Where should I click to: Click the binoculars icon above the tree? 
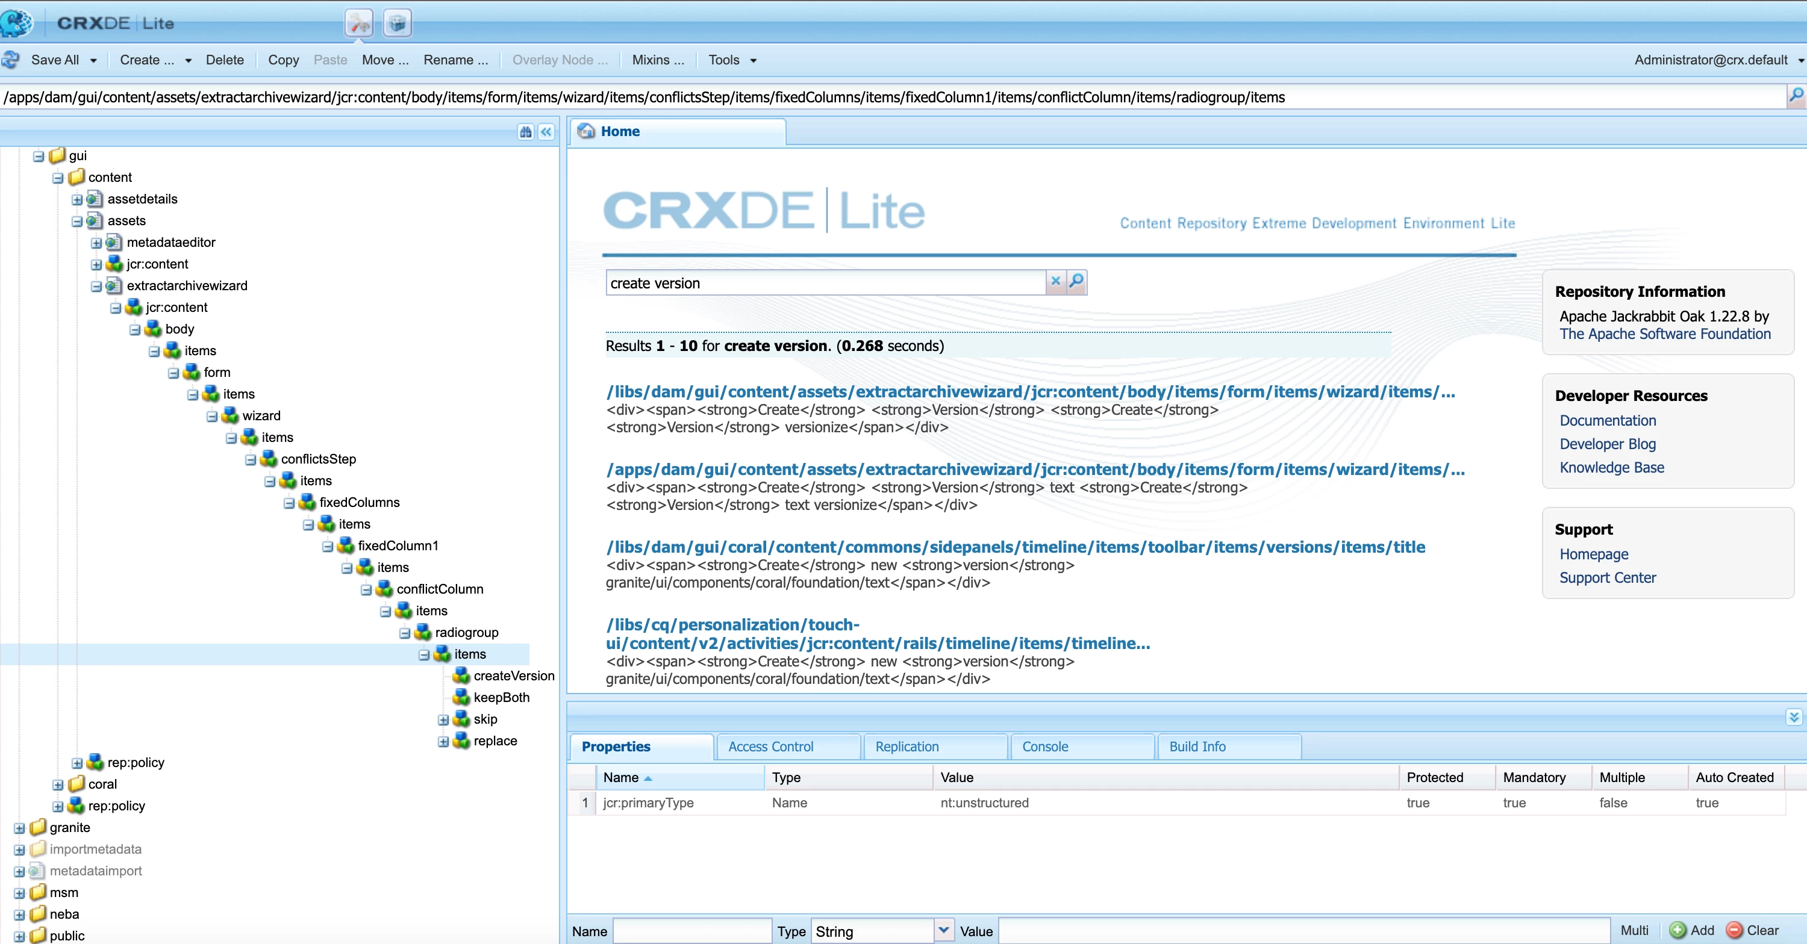[x=525, y=132]
